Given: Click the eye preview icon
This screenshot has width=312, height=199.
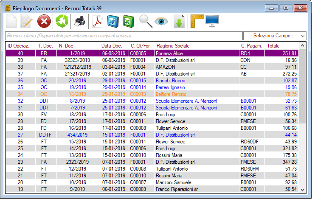Looking at the screenshot, I should coord(161,21).
